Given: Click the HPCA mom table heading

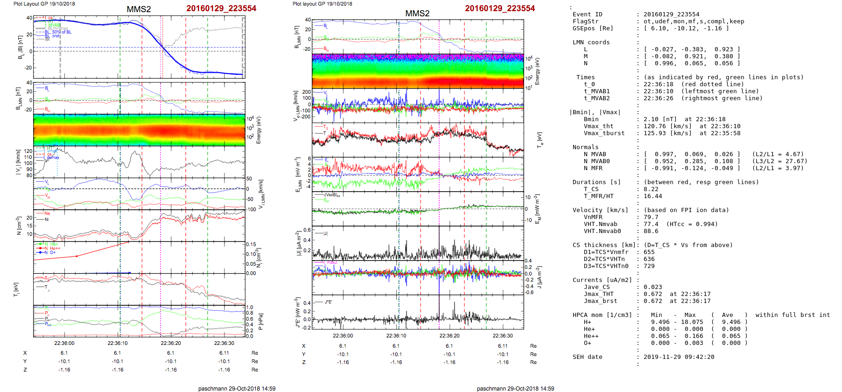Looking at the screenshot, I should 602,315.
